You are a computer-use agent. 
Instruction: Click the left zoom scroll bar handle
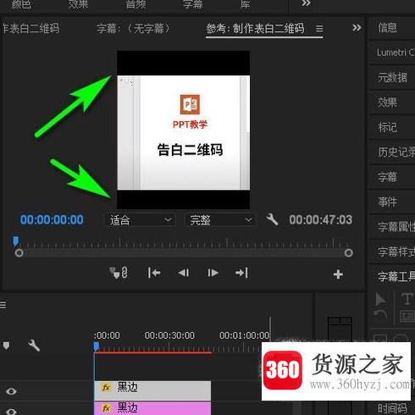coord(19,252)
